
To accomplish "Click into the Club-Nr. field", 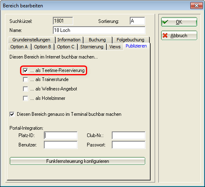I will click(128, 135).
